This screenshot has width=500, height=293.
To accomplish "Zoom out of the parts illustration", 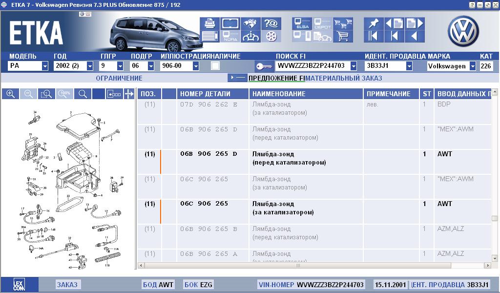I will click(28, 94).
